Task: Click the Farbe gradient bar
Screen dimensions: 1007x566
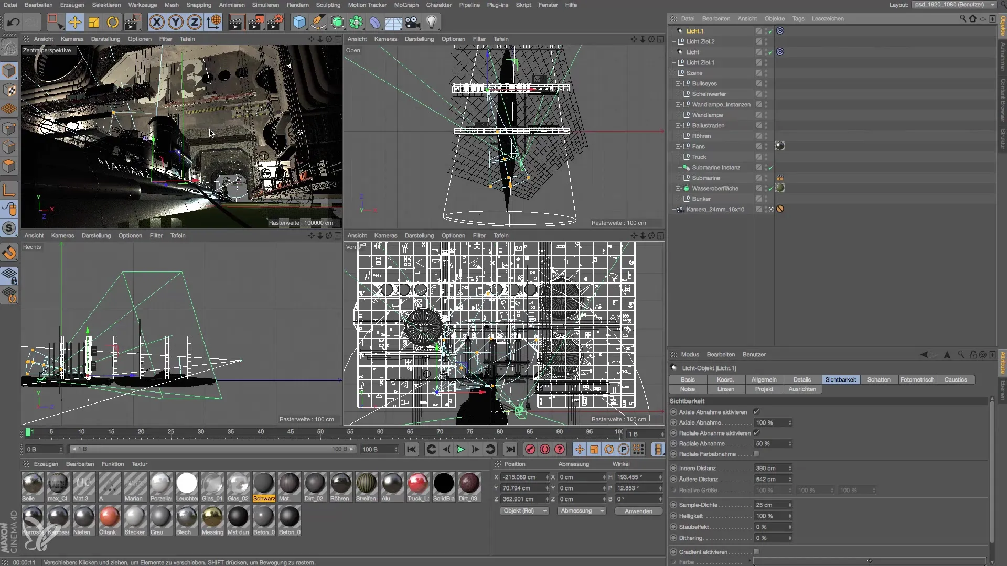Action: [x=870, y=561]
